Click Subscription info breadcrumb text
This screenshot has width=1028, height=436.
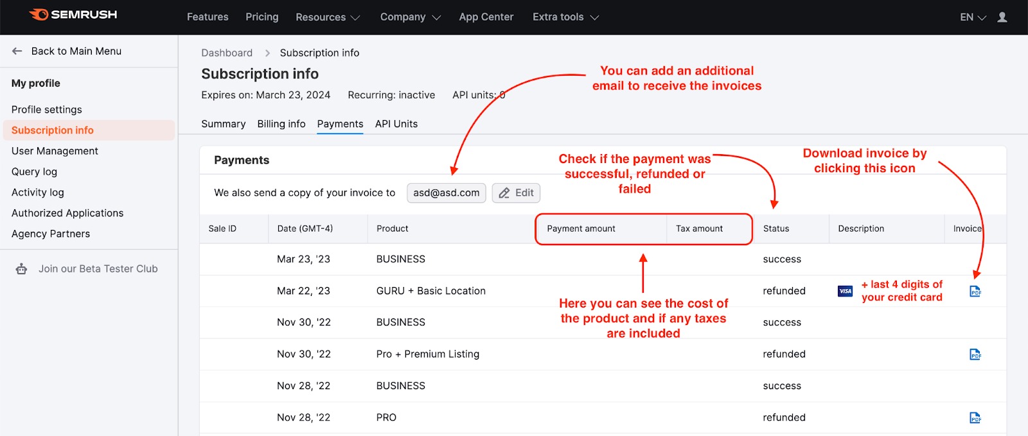[319, 53]
